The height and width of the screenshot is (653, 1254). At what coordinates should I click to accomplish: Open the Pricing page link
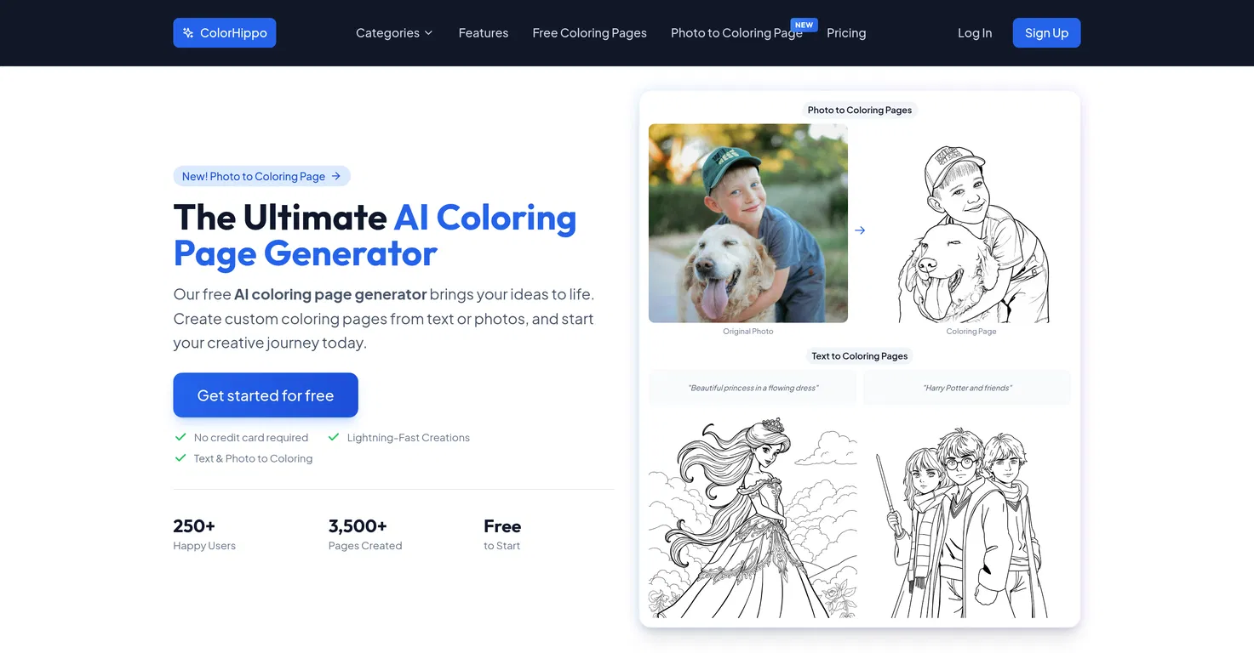click(x=846, y=33)
